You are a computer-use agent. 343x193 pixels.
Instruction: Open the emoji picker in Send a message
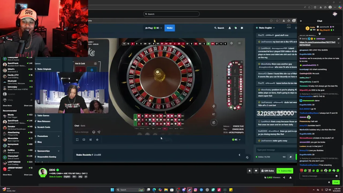(x=337, y=176)
